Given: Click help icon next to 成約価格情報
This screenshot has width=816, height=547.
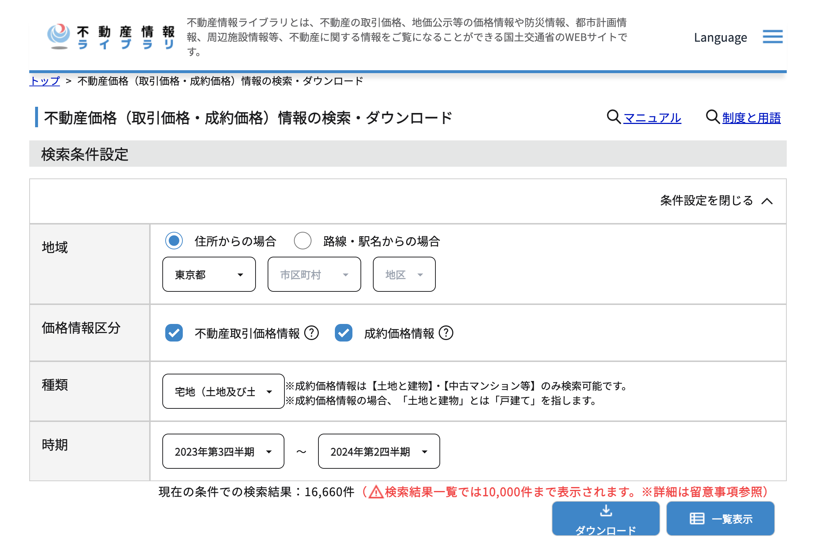Looking at the screenshot, I should pyautogui.click(x=446, y=333).
